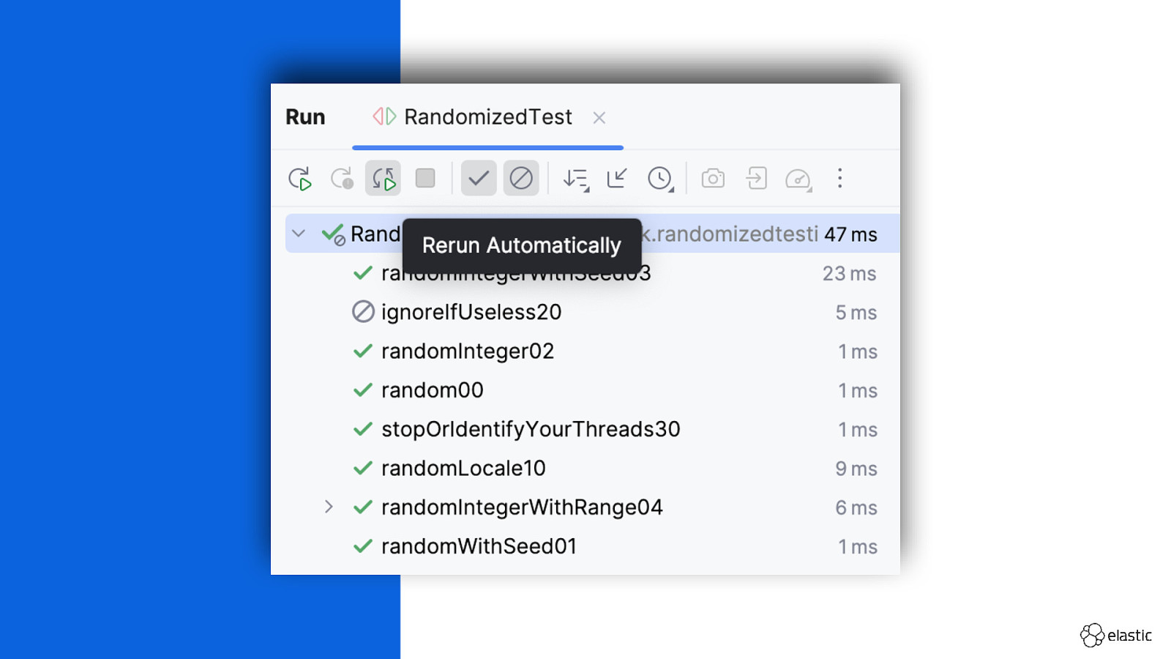This screenshot has height=659, width=1171.
Task: Click the profiler speedometer icon
Action: click(x=798, y=179)
